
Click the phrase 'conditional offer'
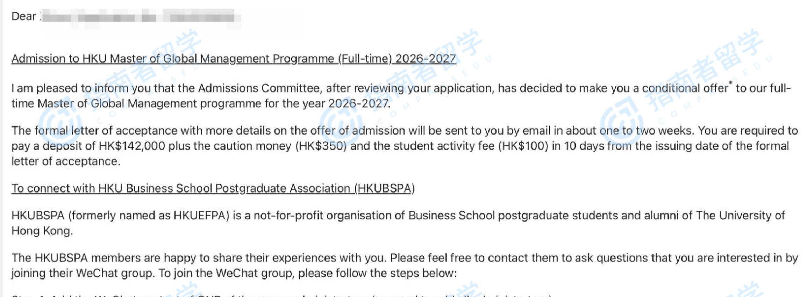pyautogui.click(x=685, y=88)
